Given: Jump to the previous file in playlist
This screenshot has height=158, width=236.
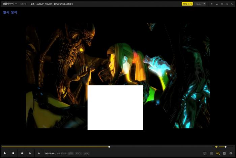Looking at the screenshot, I should pos(22,153).
